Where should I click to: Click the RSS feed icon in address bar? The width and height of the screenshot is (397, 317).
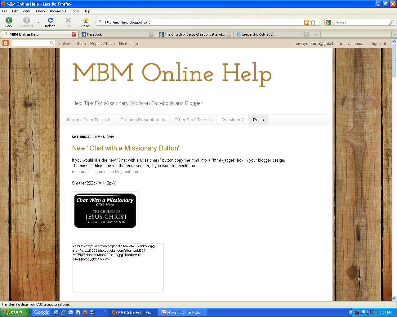click(x=307, y=22)
